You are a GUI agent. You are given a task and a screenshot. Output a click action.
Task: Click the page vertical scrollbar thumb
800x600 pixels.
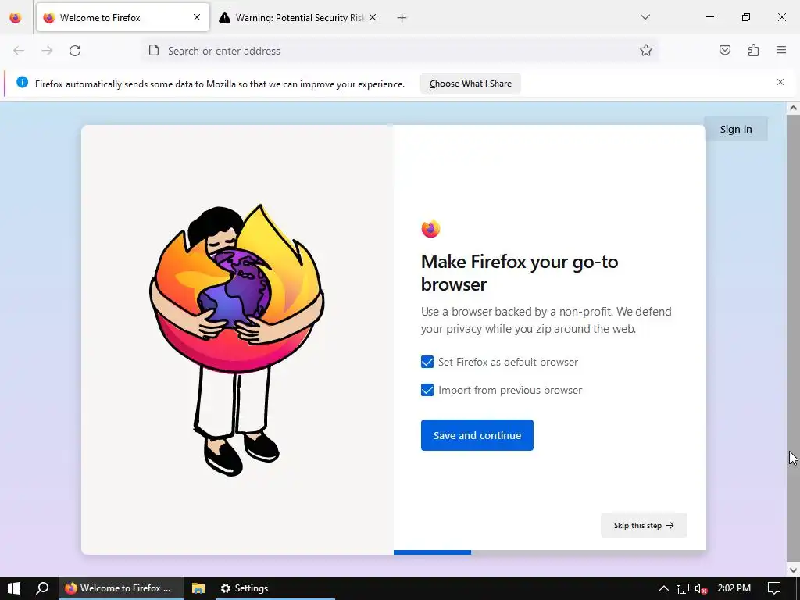pos(793,337)
